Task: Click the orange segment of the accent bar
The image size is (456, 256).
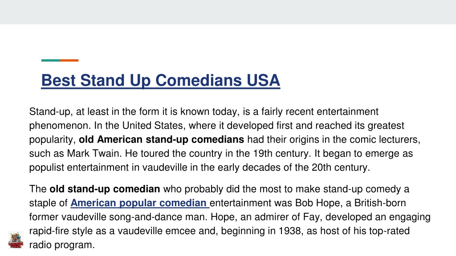Action: [69, 60]
